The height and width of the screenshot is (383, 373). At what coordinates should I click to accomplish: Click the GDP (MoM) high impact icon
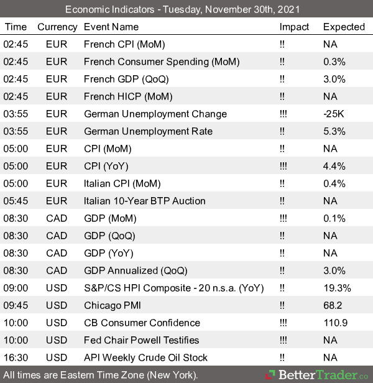285,218
